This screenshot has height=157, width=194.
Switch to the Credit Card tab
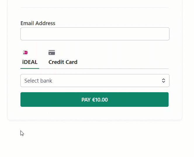coord(63,58)
